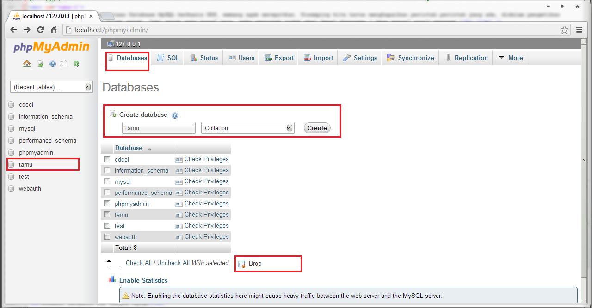Click the Enable Statistics link
Screen dimensions: 592x308
point(143,280)
